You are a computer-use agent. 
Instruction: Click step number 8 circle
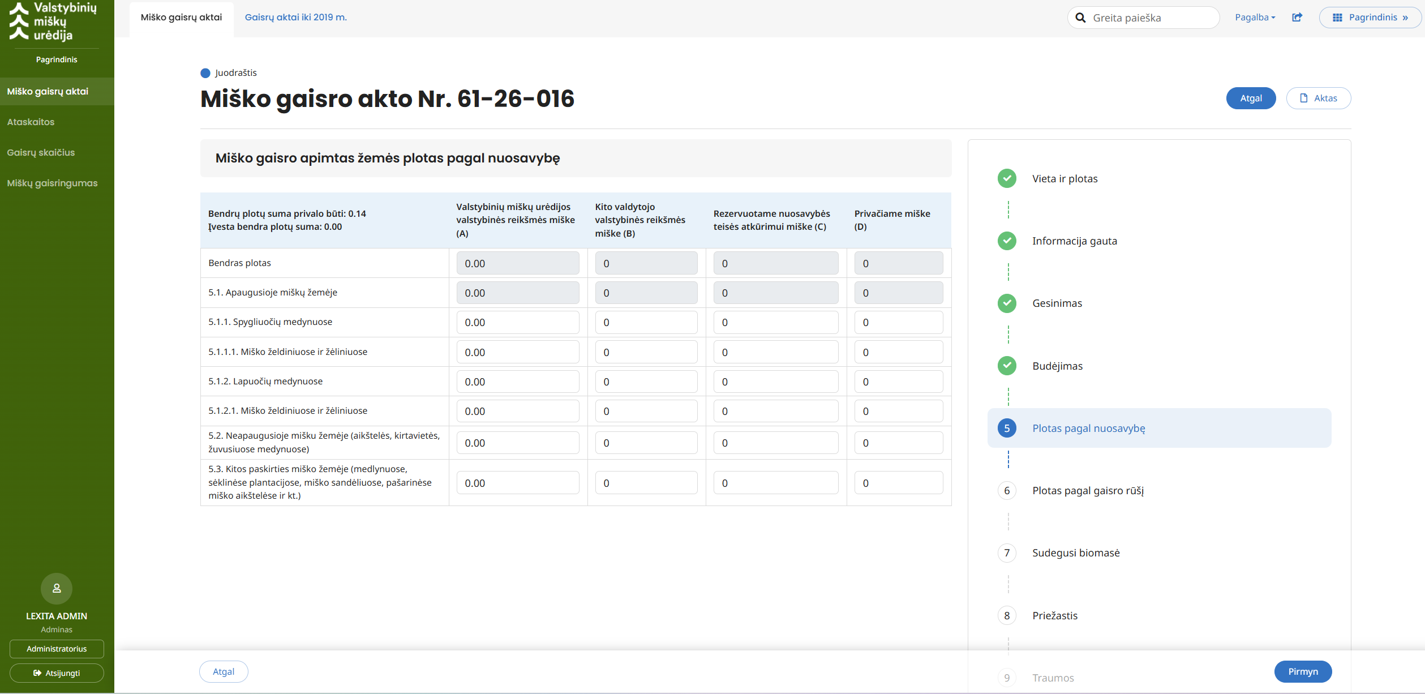[x=1007, y=615]
